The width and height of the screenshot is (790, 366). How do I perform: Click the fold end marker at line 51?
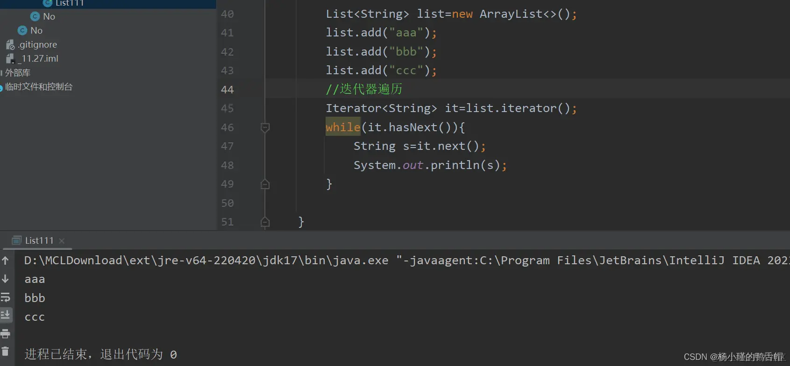pyautogui.click(x=265, y=222)
